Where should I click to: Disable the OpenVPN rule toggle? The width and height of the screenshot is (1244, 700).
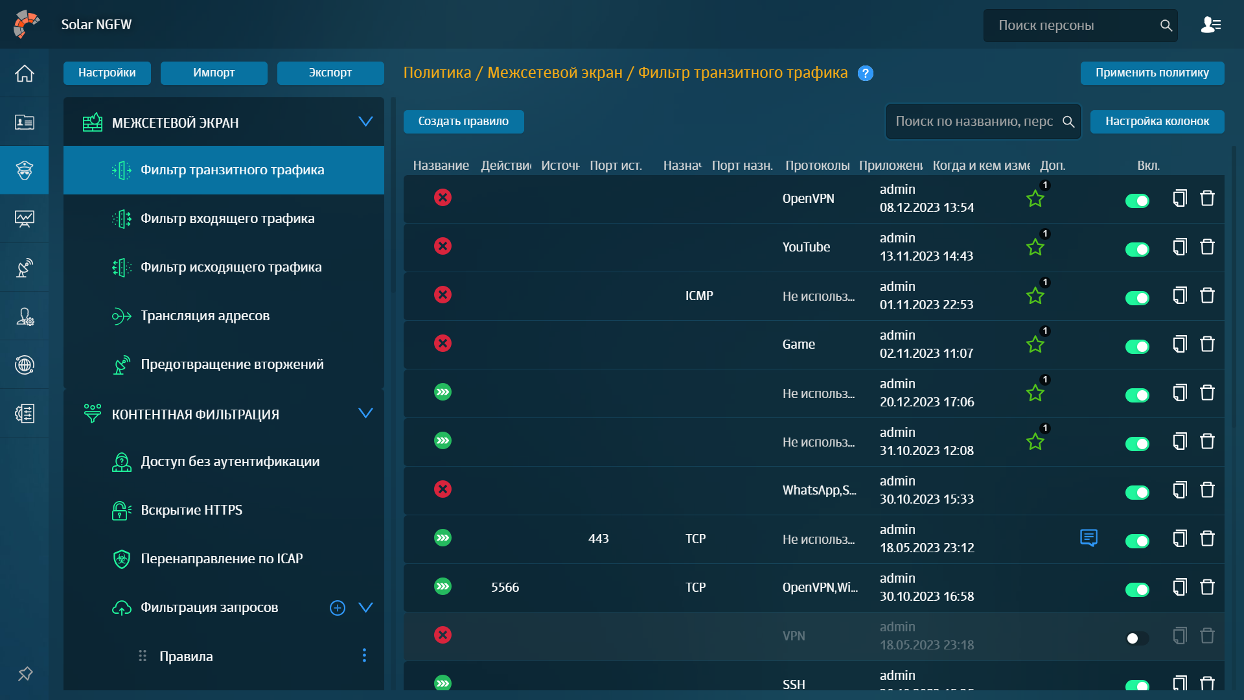point(1137,201)
